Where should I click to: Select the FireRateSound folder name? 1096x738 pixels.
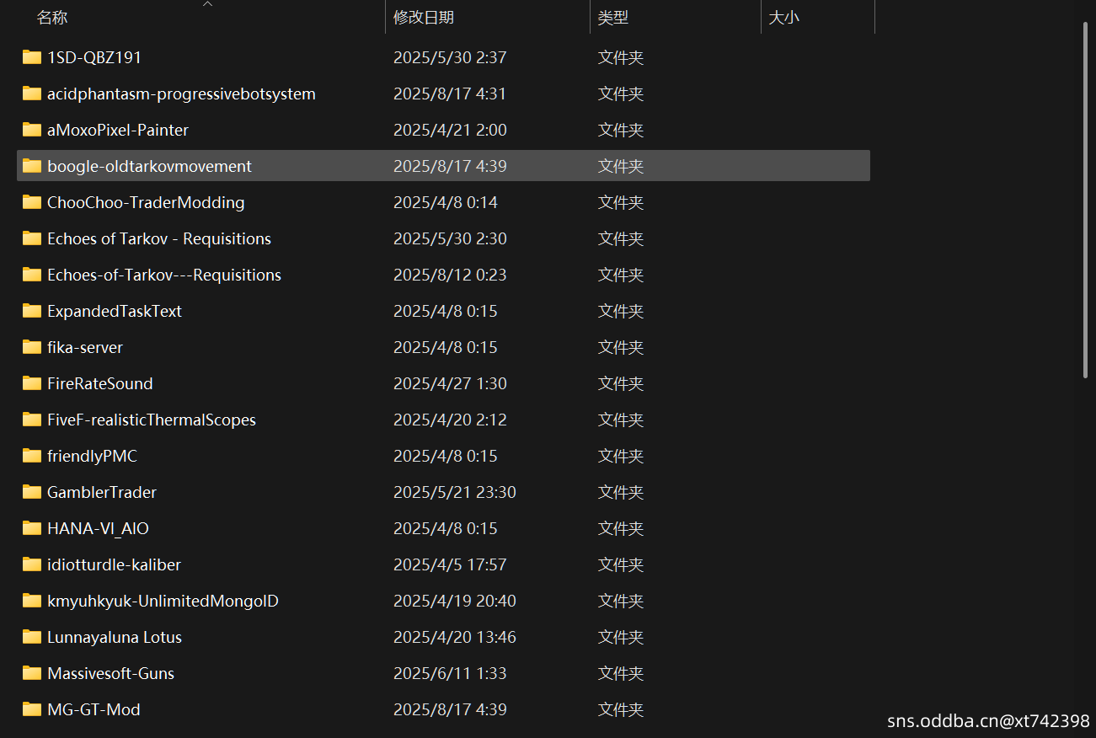pos(100,383)
